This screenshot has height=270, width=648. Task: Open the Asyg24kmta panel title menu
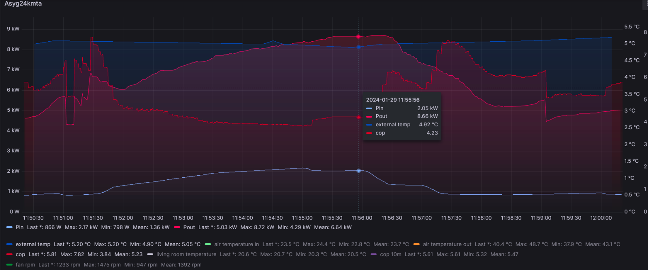click(x=23, y=4)
